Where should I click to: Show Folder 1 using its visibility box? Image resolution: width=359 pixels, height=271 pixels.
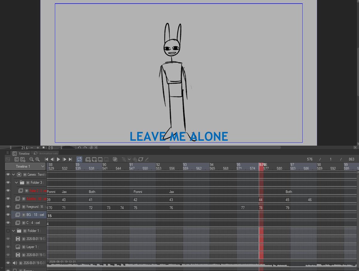(8, 231)
